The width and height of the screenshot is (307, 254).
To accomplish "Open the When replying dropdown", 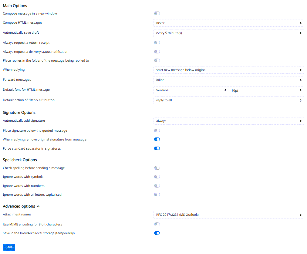I will point(229,70).
